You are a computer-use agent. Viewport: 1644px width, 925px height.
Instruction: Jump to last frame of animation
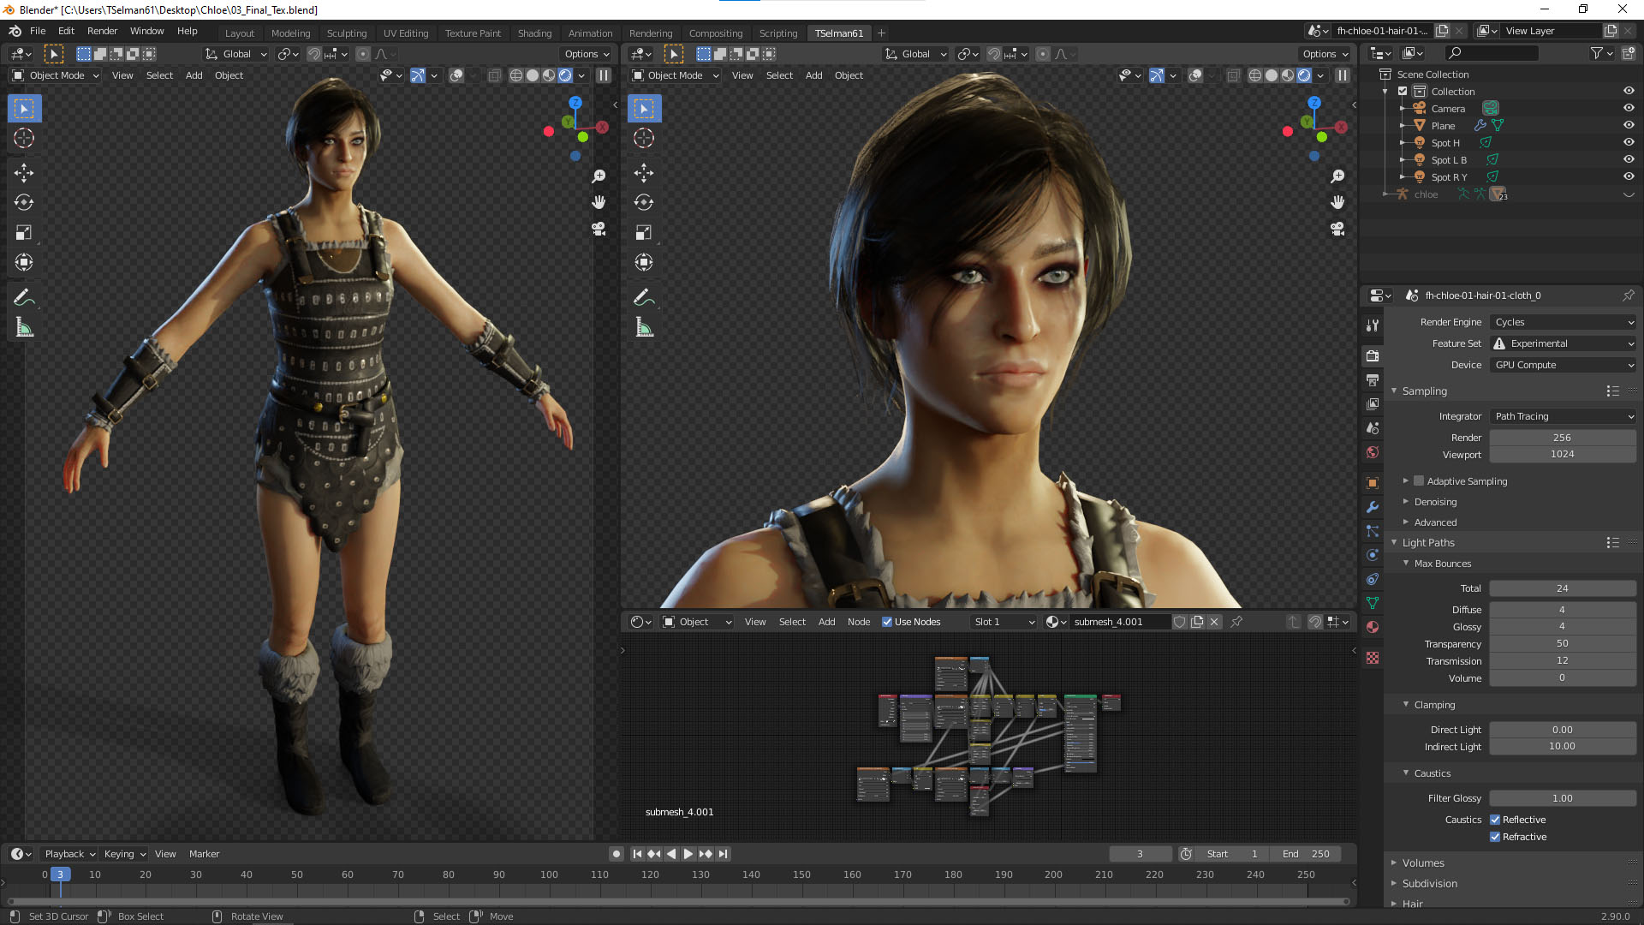click(724, 854)
